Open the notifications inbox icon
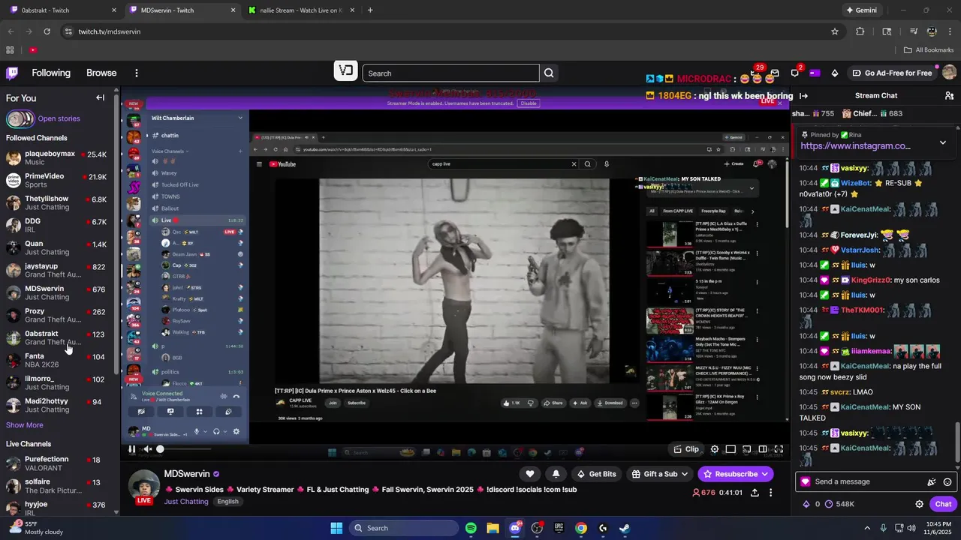The image size is (961, 540). pos(774,73)
